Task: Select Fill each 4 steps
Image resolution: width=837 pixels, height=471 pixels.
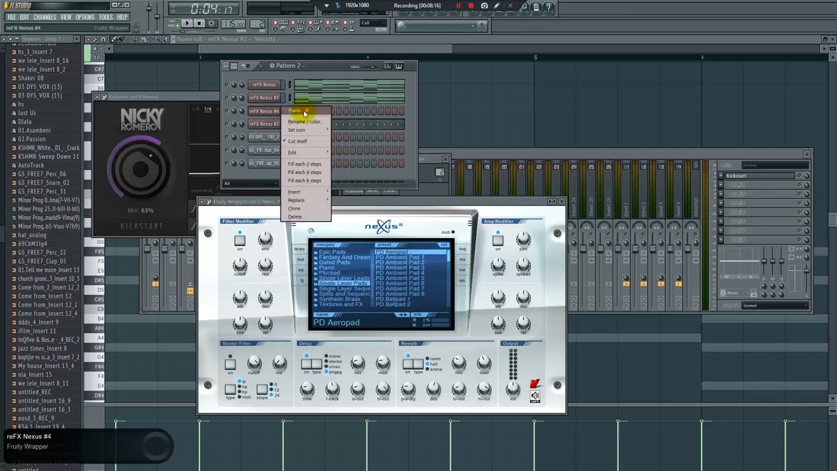Action: [305, 172]
